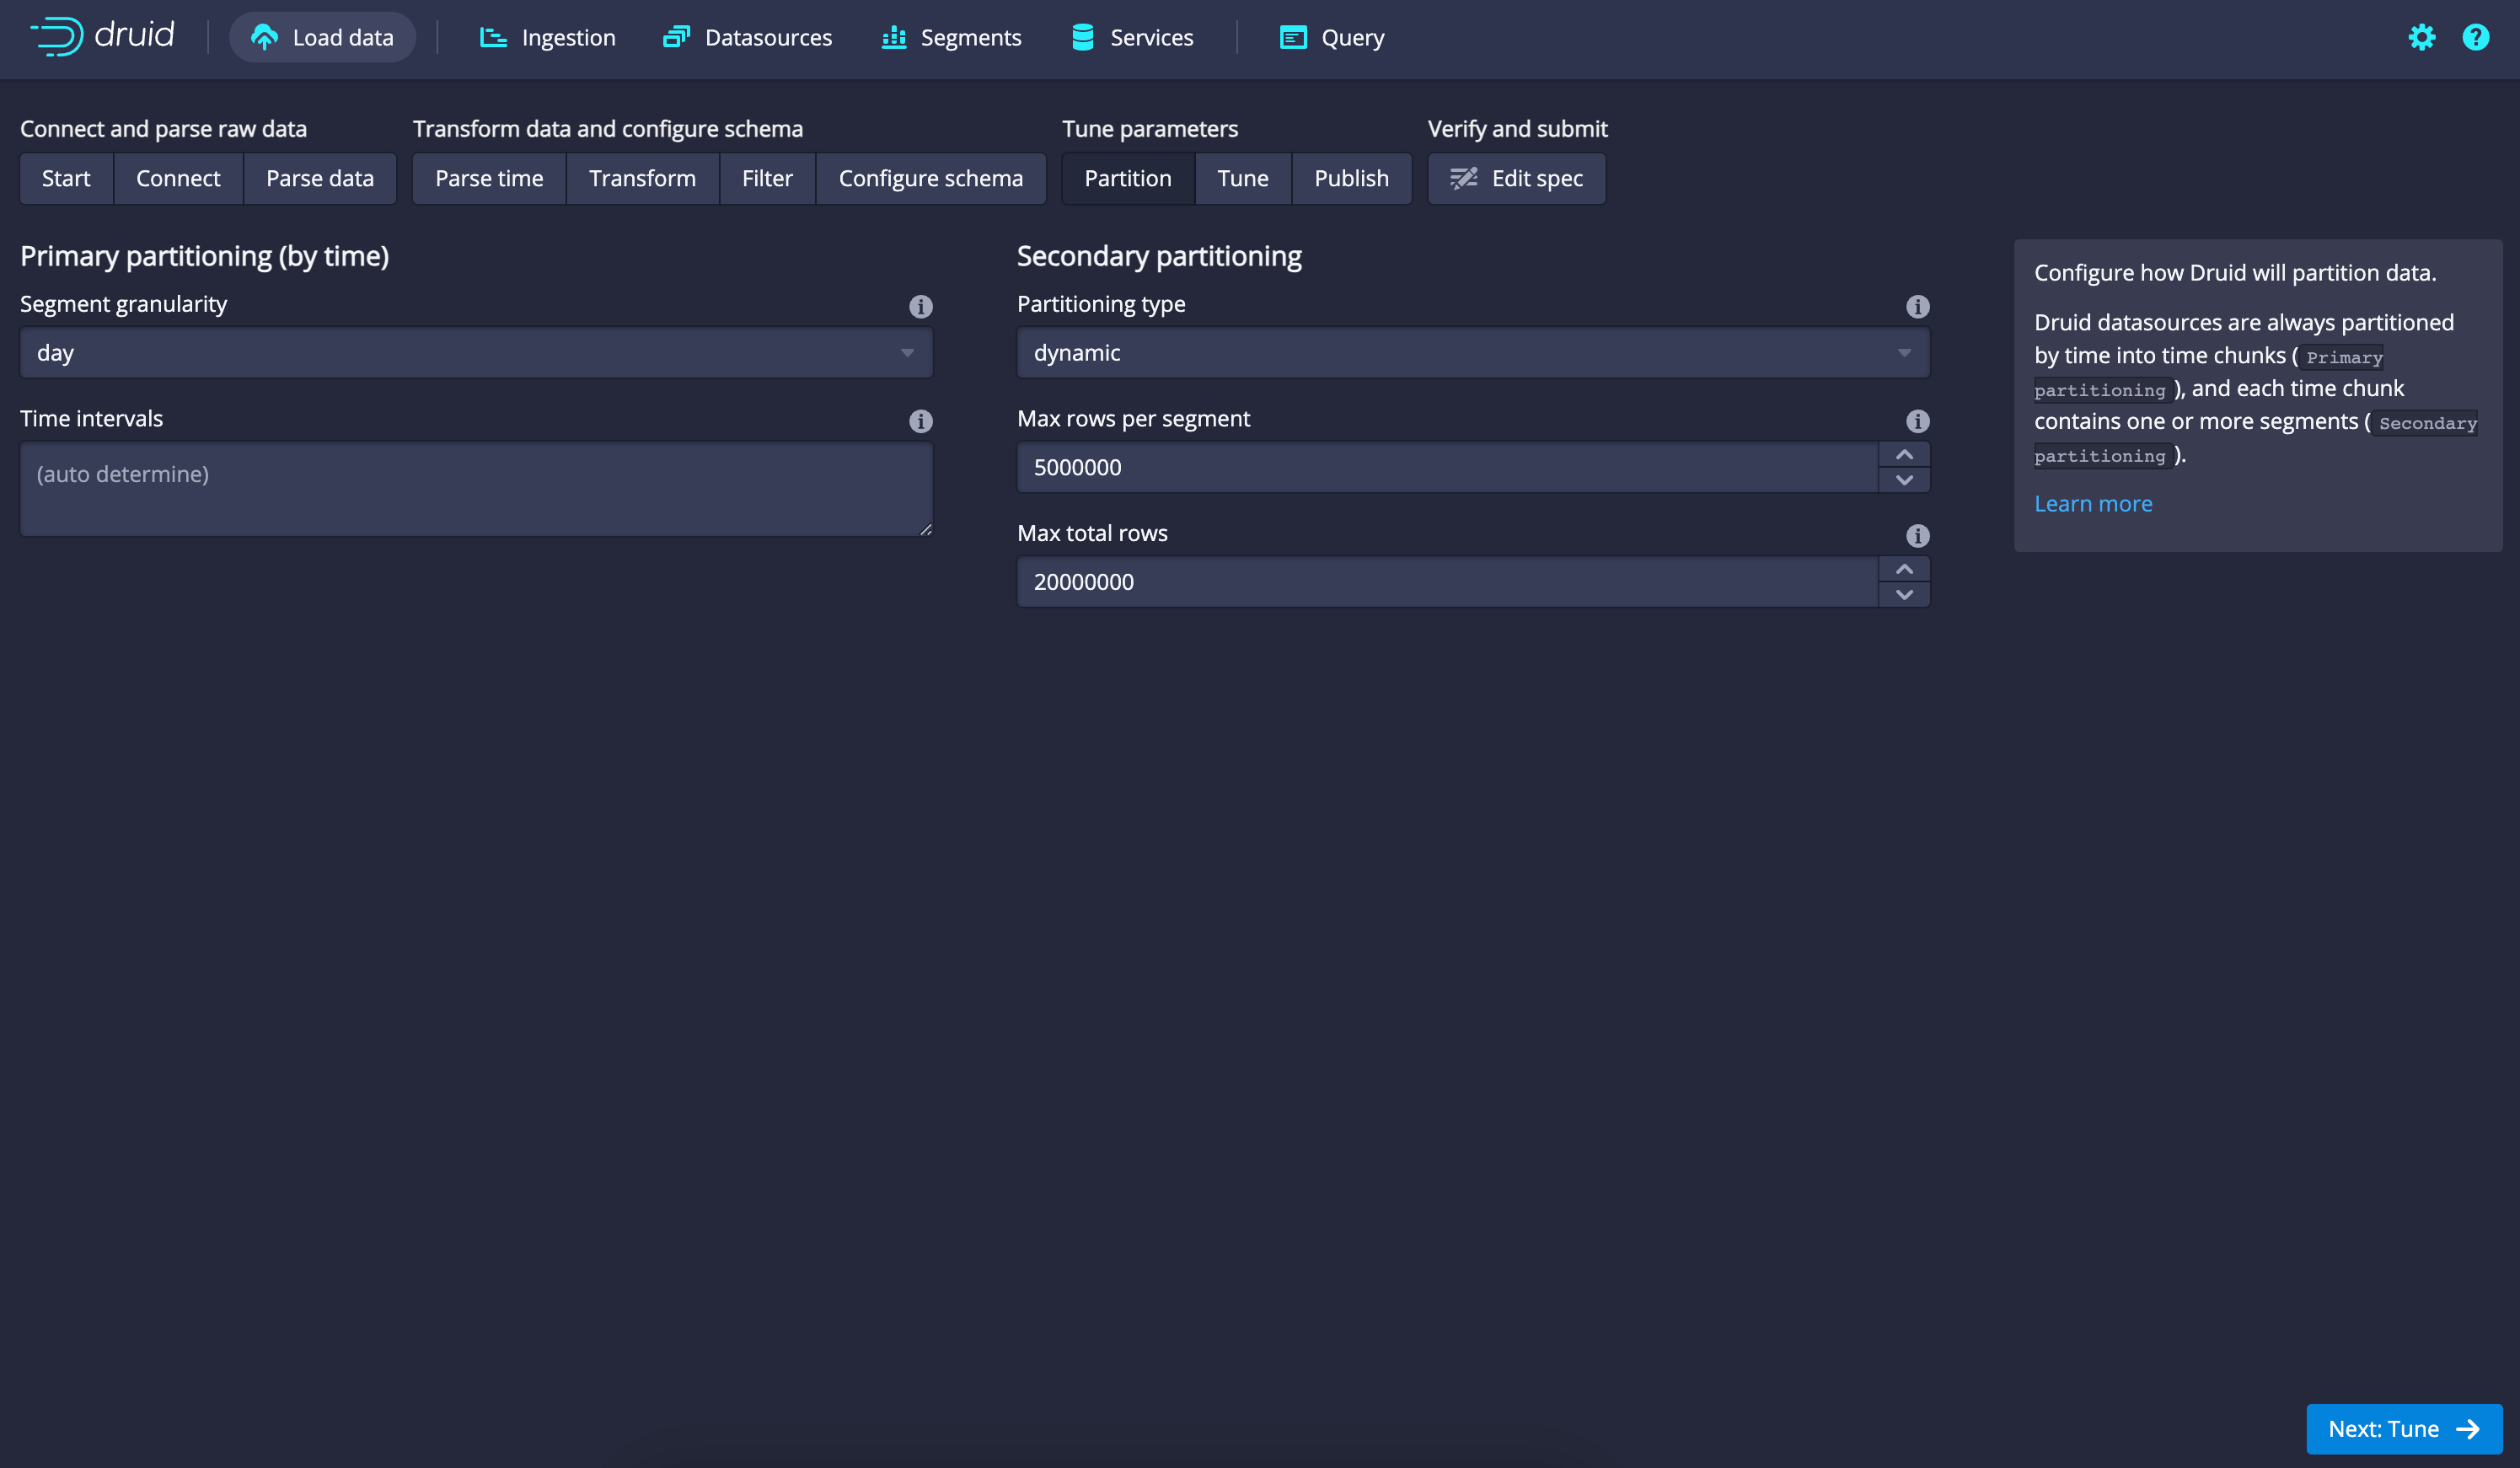The width and height of the screenshot is (2520, 1468).
Task: Increment Max total rows stepper
Action: click(x=1903, y=569)
